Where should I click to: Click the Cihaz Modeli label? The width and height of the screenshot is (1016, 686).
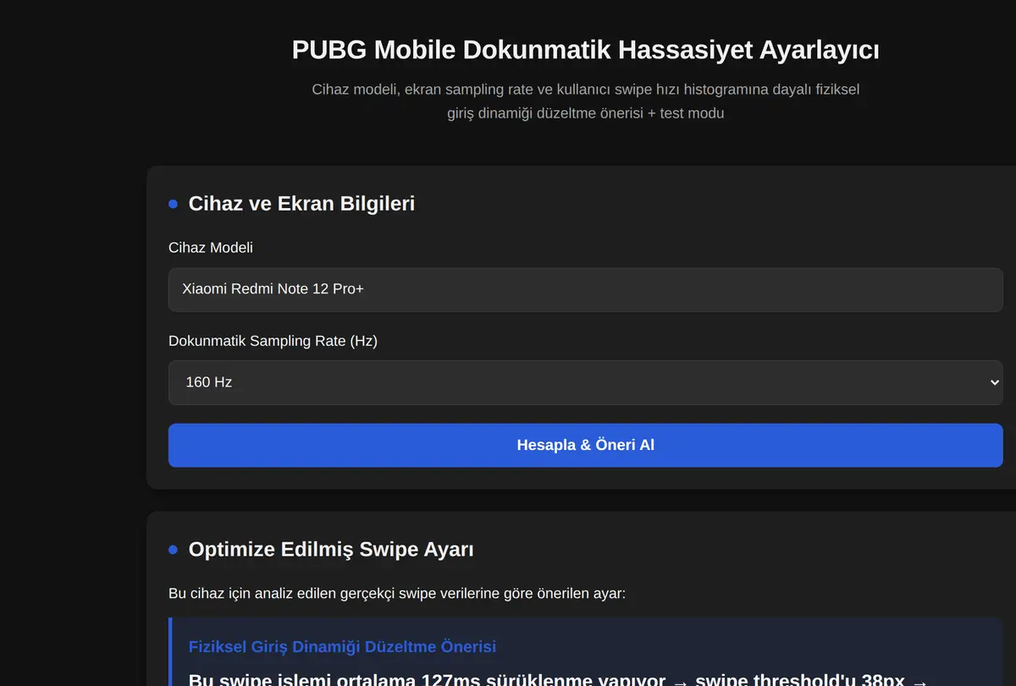pos(211,248)
